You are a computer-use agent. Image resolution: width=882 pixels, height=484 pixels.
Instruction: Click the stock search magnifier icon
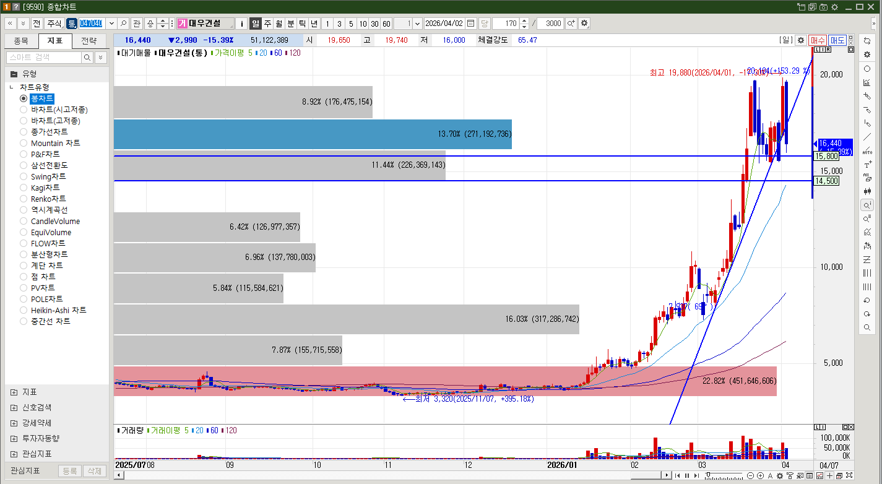124,24
